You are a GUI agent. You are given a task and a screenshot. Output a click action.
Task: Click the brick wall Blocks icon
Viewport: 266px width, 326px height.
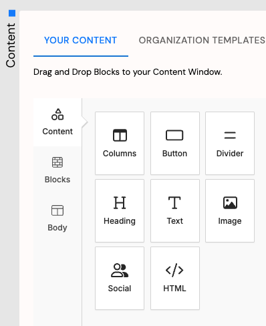(57, 162)
